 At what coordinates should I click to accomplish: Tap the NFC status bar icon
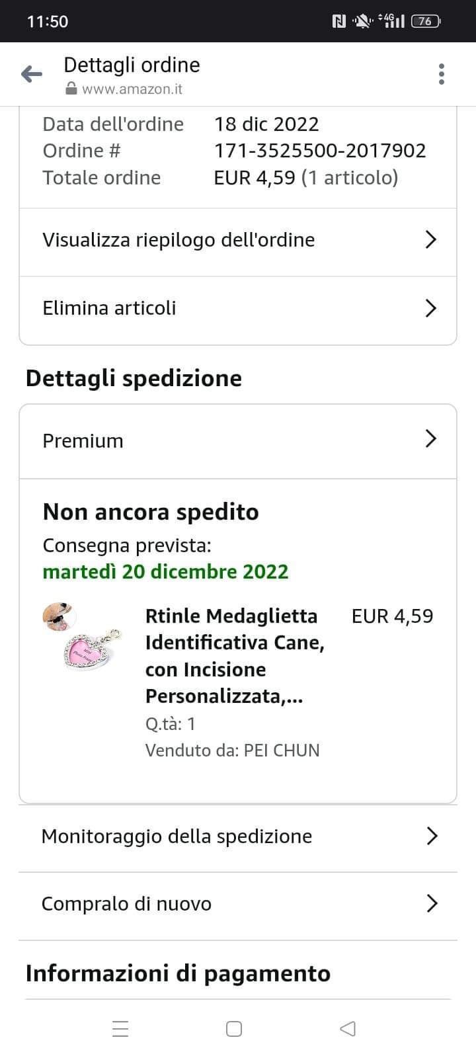[338, 22]
